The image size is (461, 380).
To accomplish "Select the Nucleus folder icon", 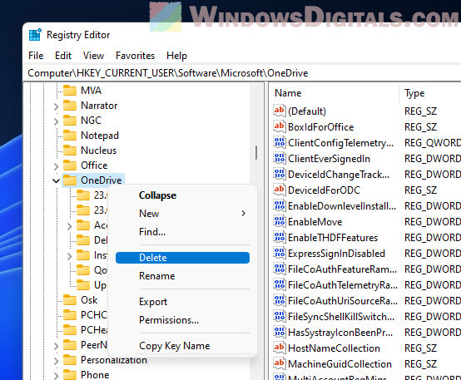I will [70, 151].
